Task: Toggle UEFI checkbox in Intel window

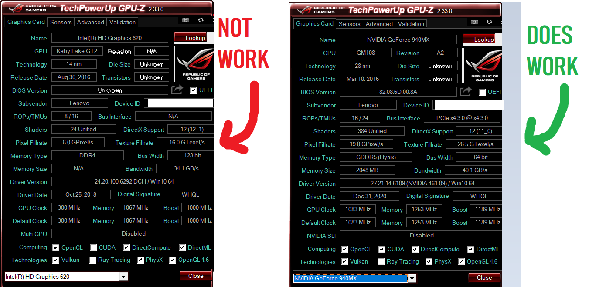Action: pos(194,90)
